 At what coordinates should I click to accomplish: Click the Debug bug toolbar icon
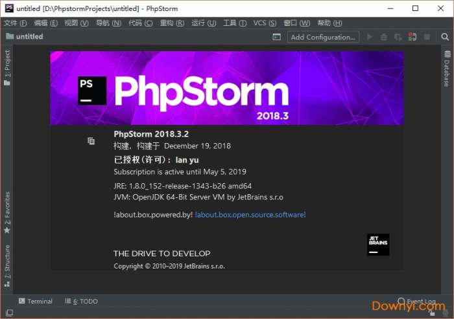(x=384, y=37)
